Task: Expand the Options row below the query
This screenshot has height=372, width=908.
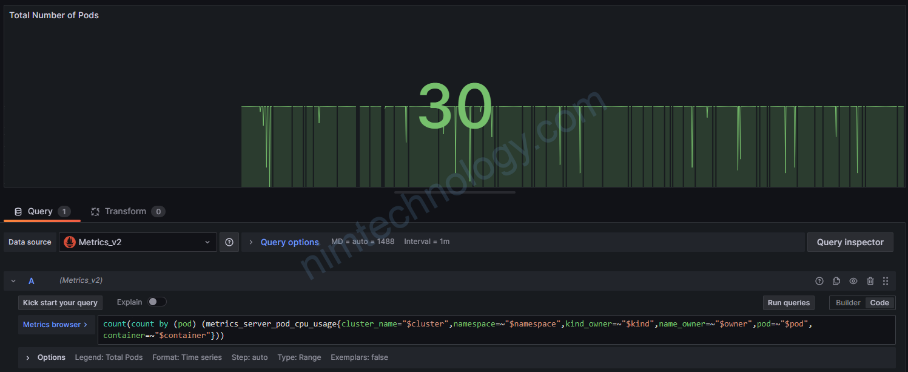Action: pyautogui.click(x=28, y=357)
